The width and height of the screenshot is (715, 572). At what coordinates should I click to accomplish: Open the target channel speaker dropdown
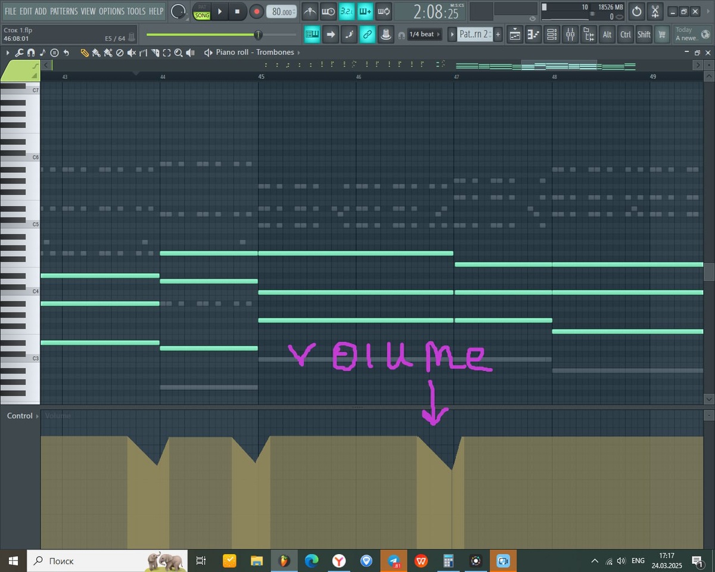pos(207,52)
